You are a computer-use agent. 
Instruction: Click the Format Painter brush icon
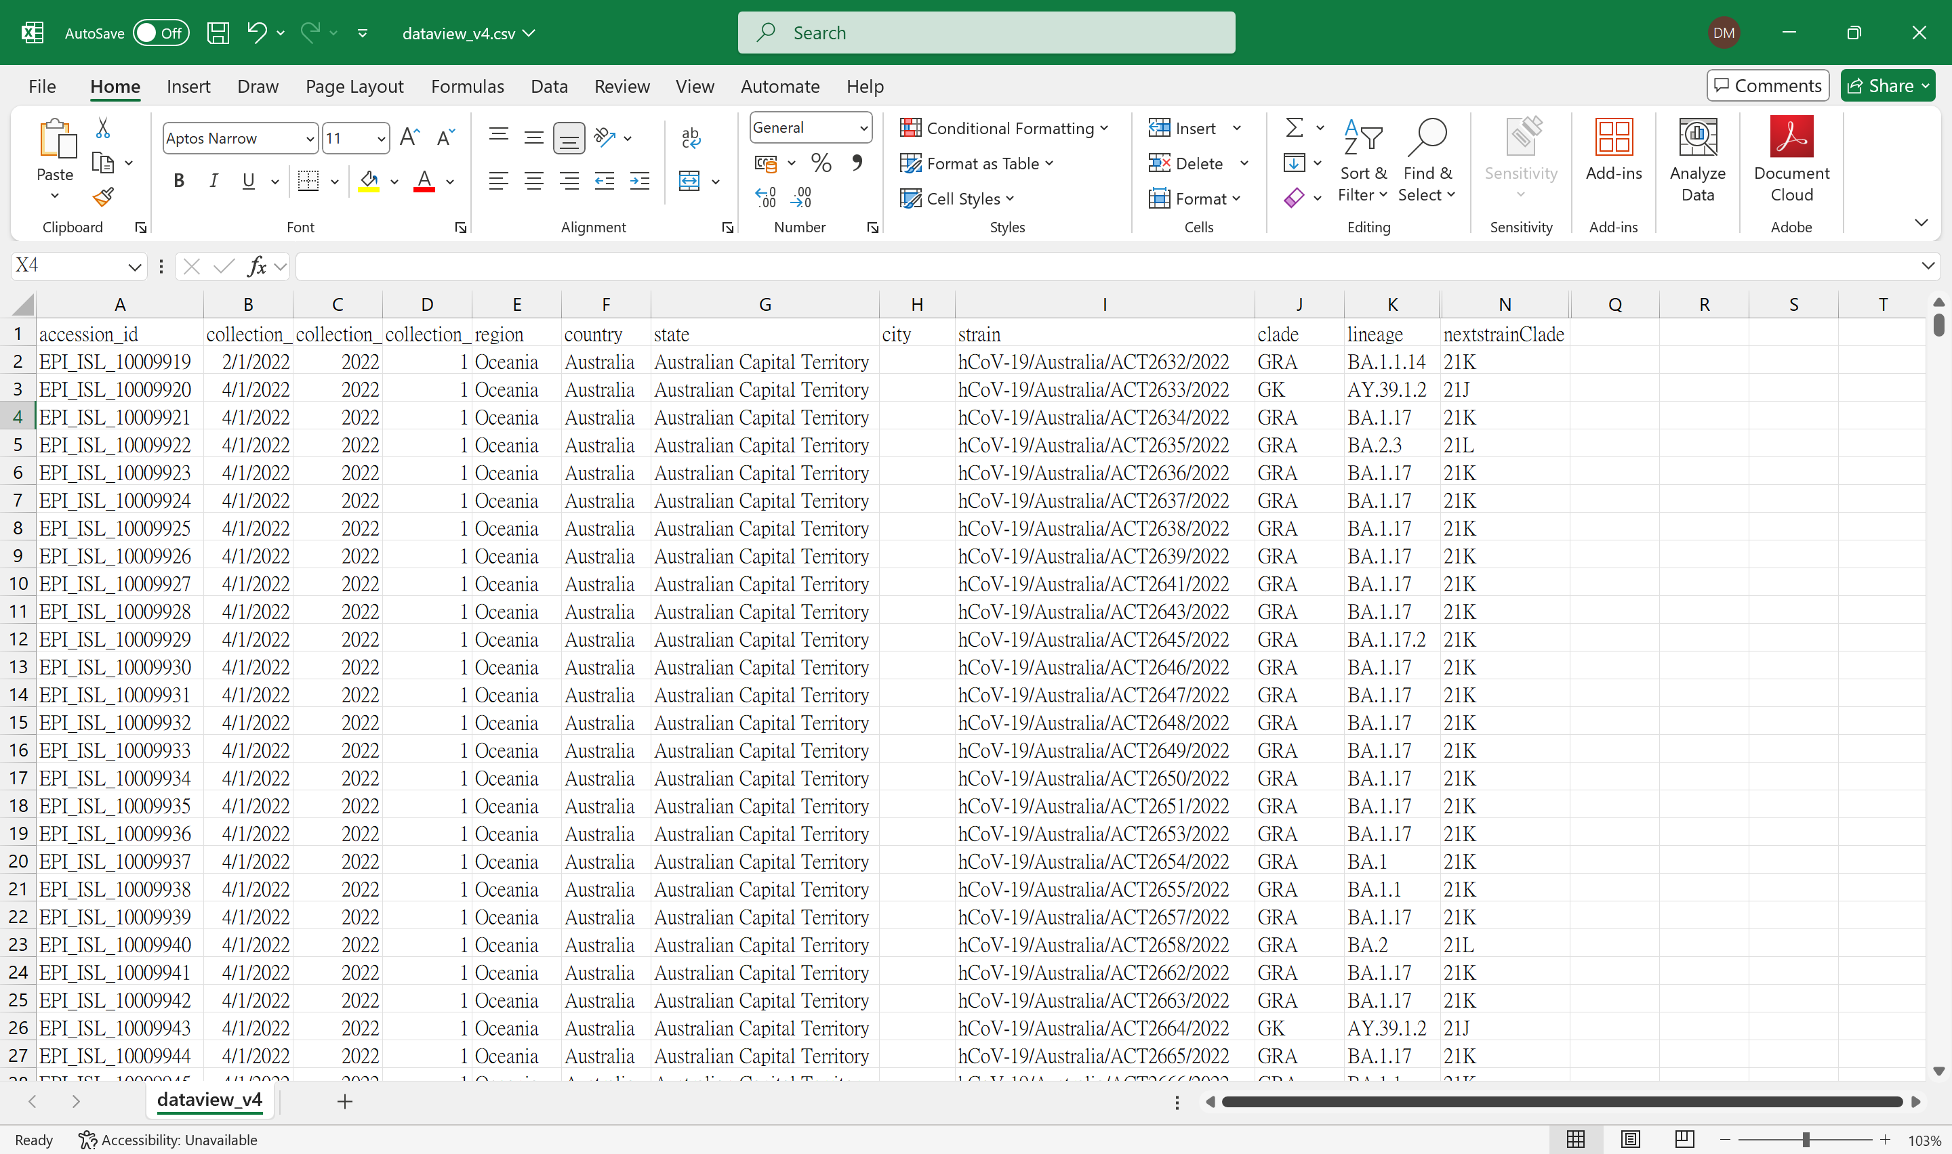coord(103,198)
